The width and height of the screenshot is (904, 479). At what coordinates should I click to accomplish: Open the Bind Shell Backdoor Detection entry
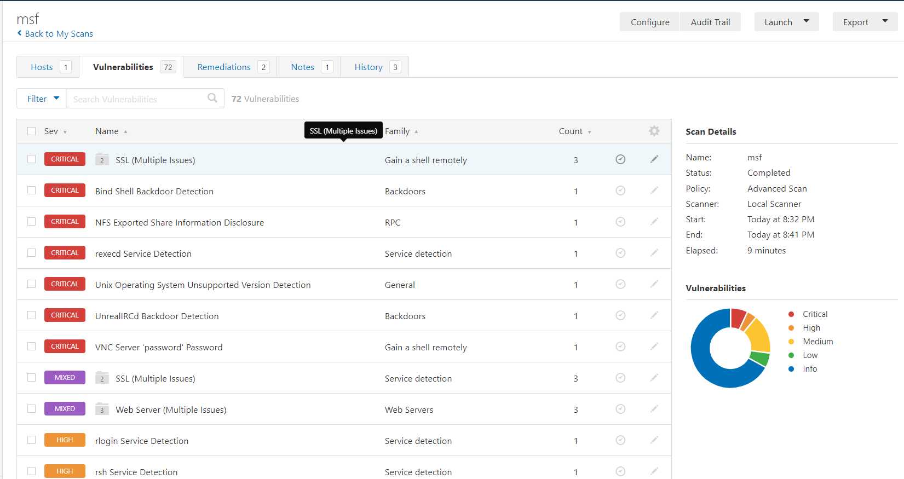click(x=154, y=191)
